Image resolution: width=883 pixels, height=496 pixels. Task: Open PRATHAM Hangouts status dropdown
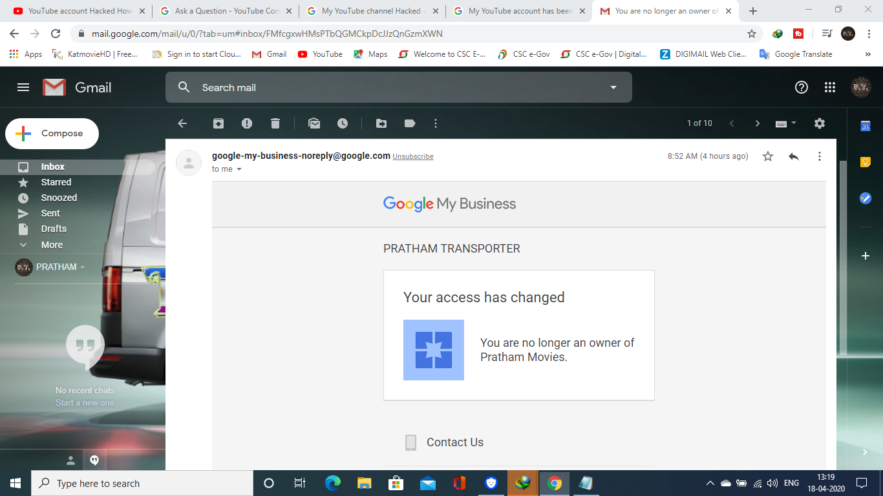82,267
